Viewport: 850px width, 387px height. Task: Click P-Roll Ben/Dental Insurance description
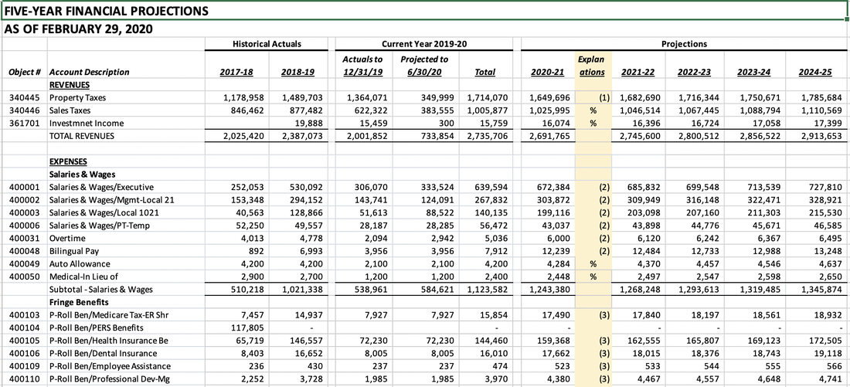coord(104,353)
